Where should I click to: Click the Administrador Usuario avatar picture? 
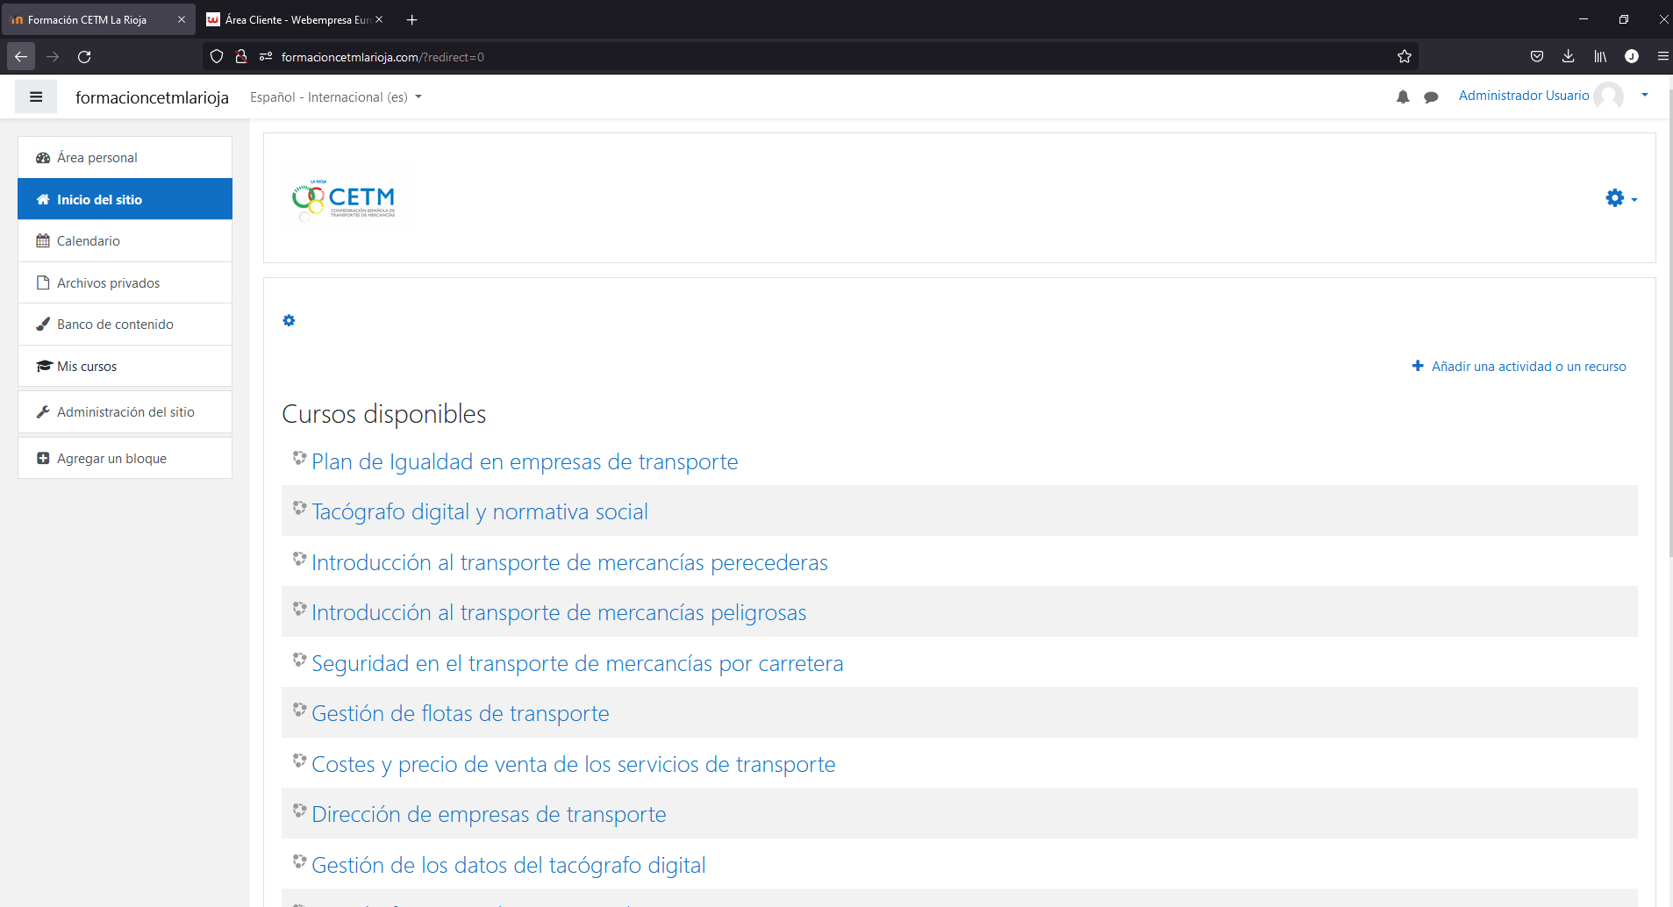(1609, 96)
